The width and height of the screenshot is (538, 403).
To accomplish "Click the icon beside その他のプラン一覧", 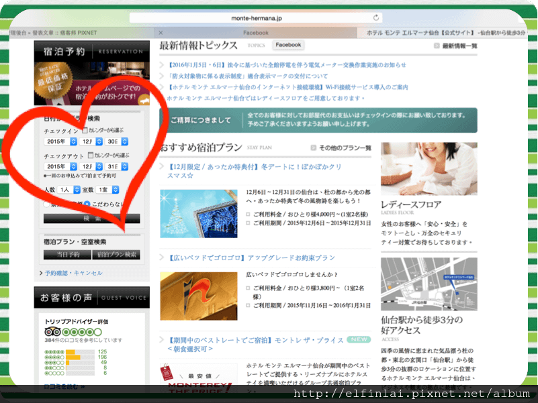I will pyautogui.click(x=313, y=148).
